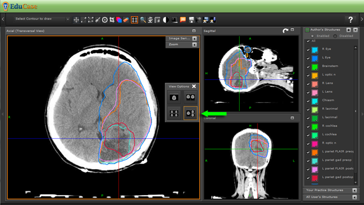Select the R cochlea structure label
The height and width of the screenshot is (205, 364).
click(329, 126)
